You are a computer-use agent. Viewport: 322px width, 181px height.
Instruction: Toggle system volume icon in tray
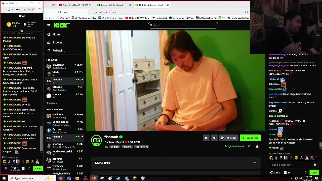point(300,178)
